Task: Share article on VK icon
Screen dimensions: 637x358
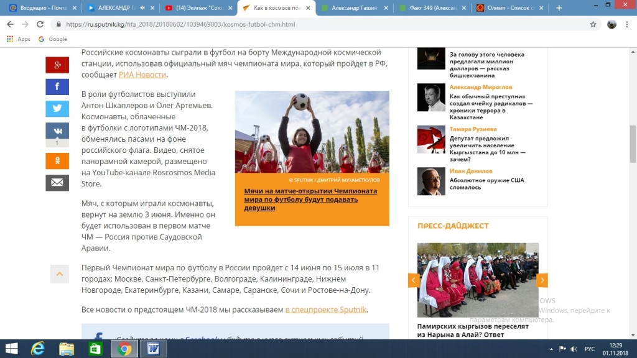Action: tap(57, 131)
